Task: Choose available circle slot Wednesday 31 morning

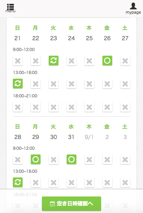Action: coord(71,159)
